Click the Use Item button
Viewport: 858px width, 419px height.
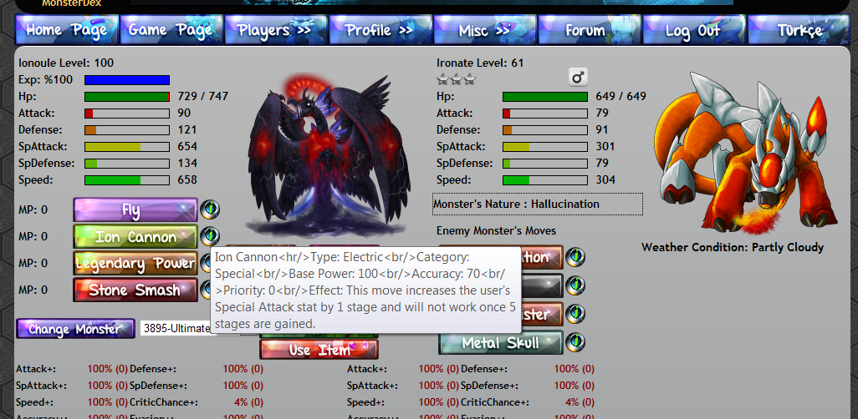point(319,350)
